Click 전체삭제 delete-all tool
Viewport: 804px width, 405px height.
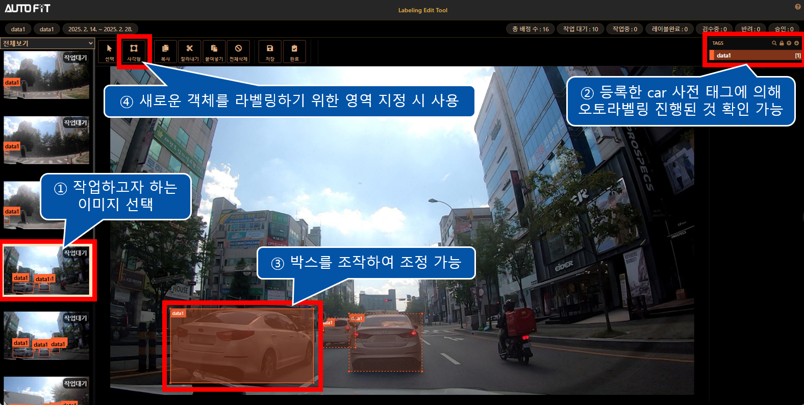coord(238,52)
